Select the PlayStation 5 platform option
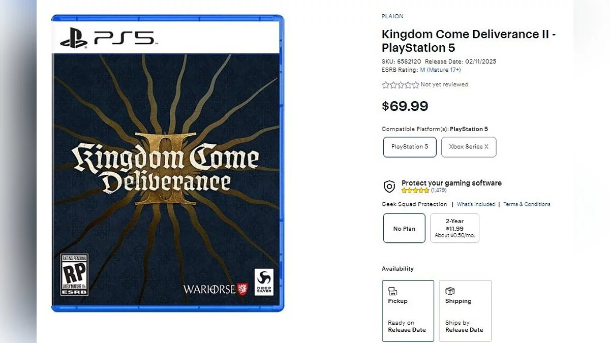 pos(409,147)
